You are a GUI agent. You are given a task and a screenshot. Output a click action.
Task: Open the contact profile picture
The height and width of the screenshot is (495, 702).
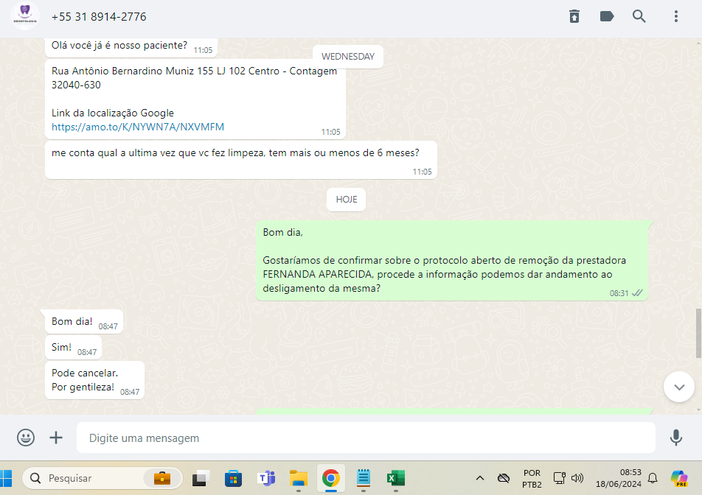[24, 16]
